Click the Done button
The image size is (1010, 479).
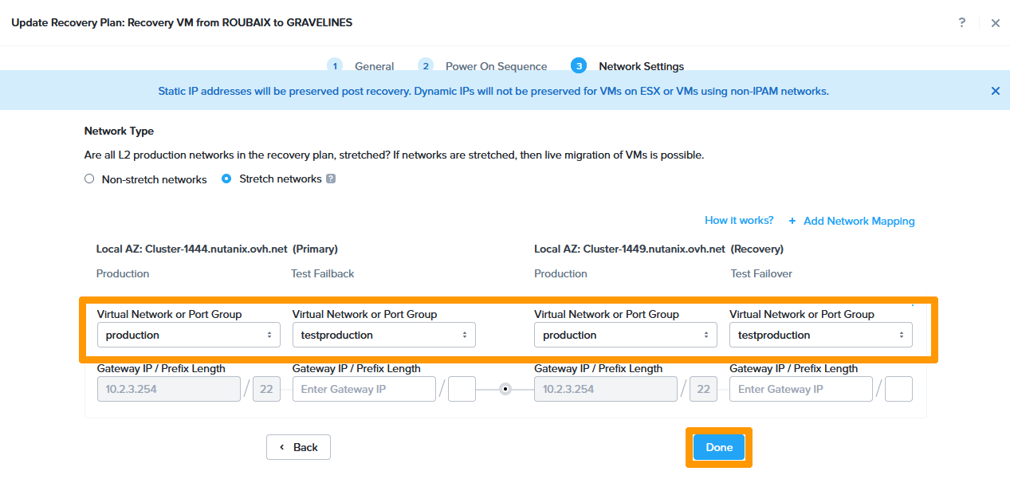pos(717,447)
